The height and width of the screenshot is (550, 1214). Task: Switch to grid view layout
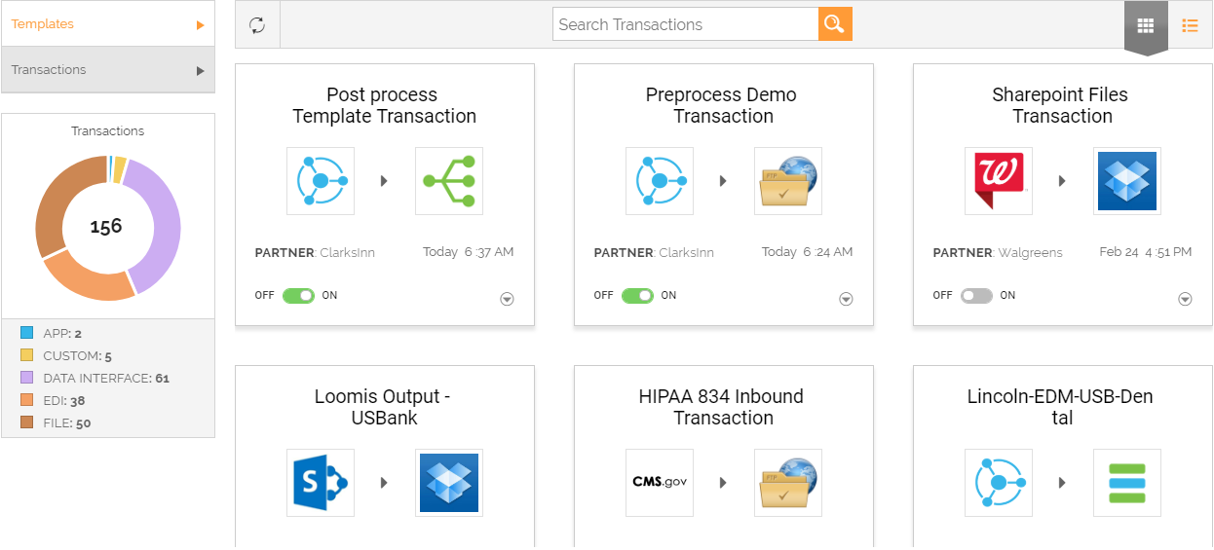(x=1146, y=26)
